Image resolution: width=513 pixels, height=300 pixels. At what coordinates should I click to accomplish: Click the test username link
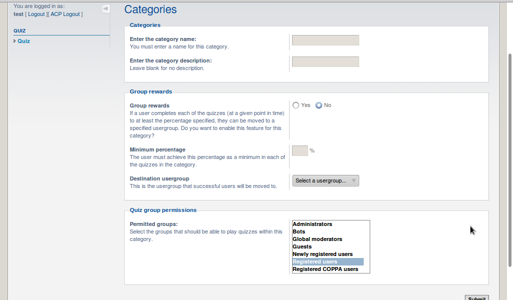pos(19,14)
